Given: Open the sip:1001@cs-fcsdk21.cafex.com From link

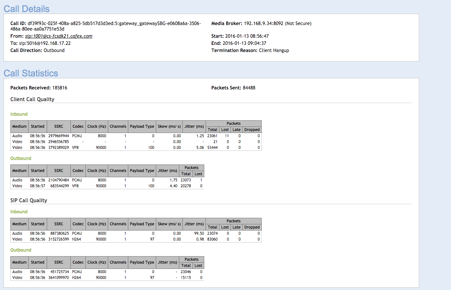Looking at the screenshot, I should [59, 36].
